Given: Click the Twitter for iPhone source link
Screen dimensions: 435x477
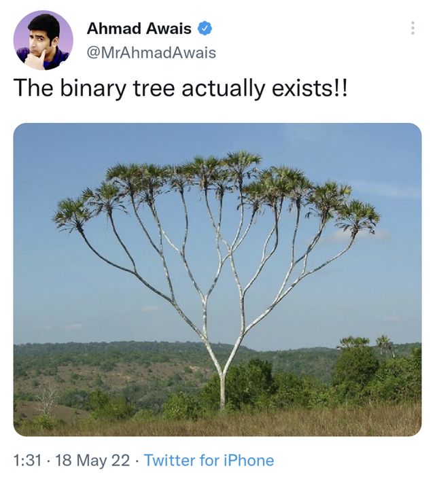Looking at the screenshot, I should (x=209, y=460).
